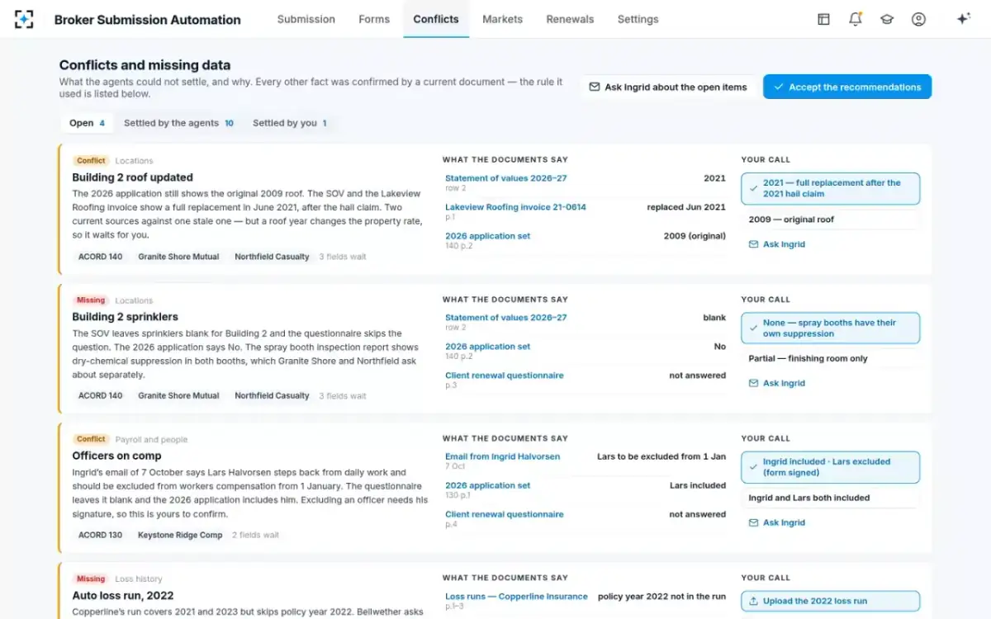Screen dimensions: 991x619
Task: Open Statement of values link for roof conflict
Action: [x=506, y=178]
